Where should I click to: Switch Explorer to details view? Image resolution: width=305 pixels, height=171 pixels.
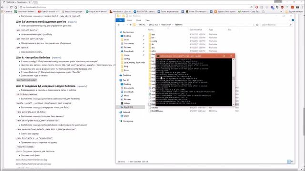[289, 161]
